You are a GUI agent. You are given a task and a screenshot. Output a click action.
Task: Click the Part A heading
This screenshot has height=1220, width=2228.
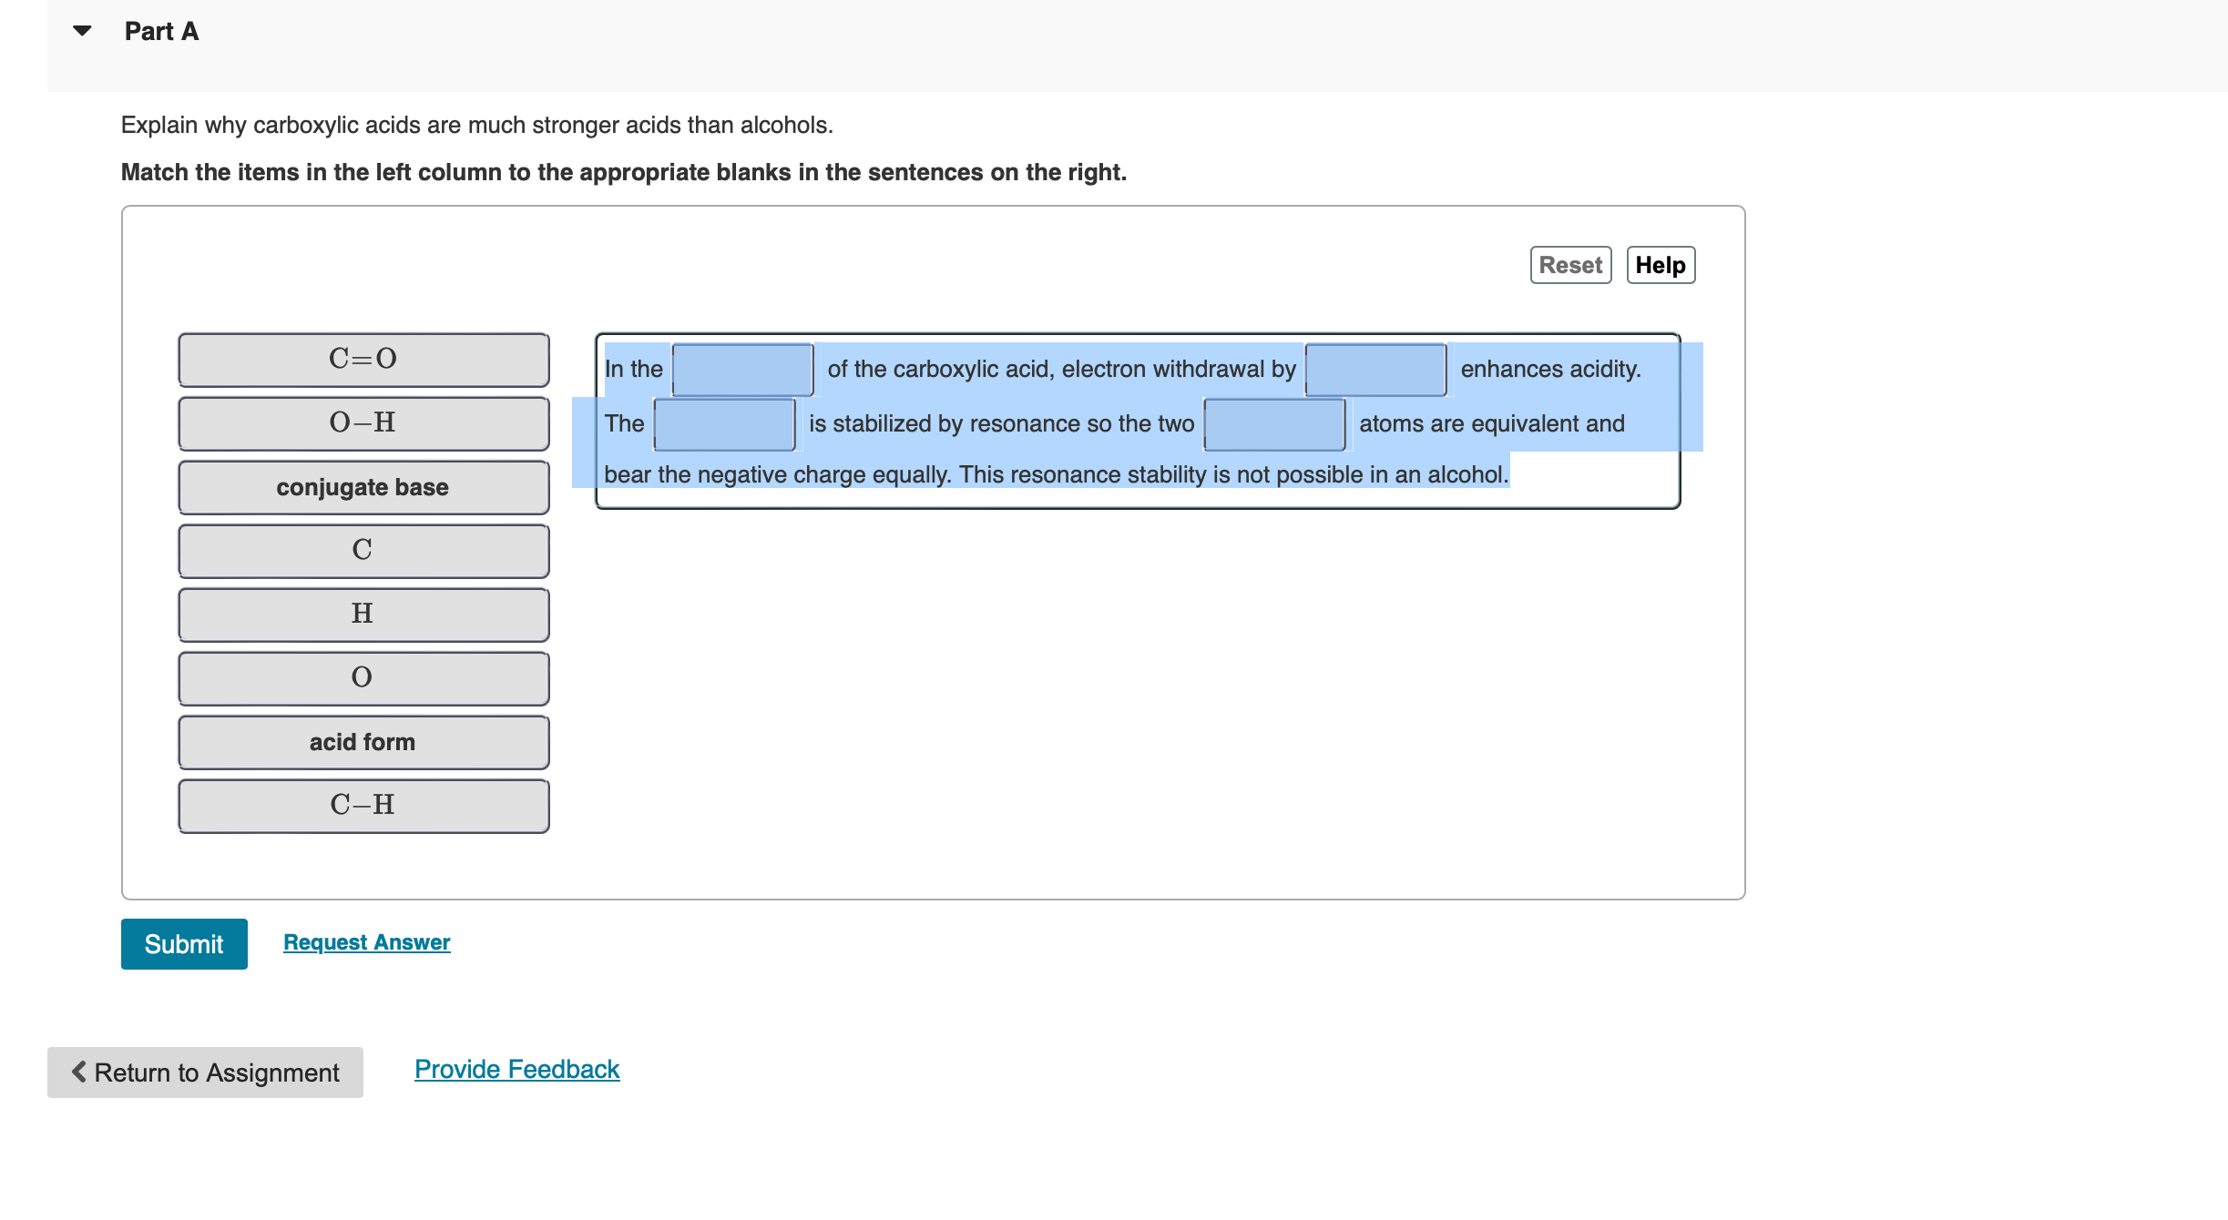(161, 31)
